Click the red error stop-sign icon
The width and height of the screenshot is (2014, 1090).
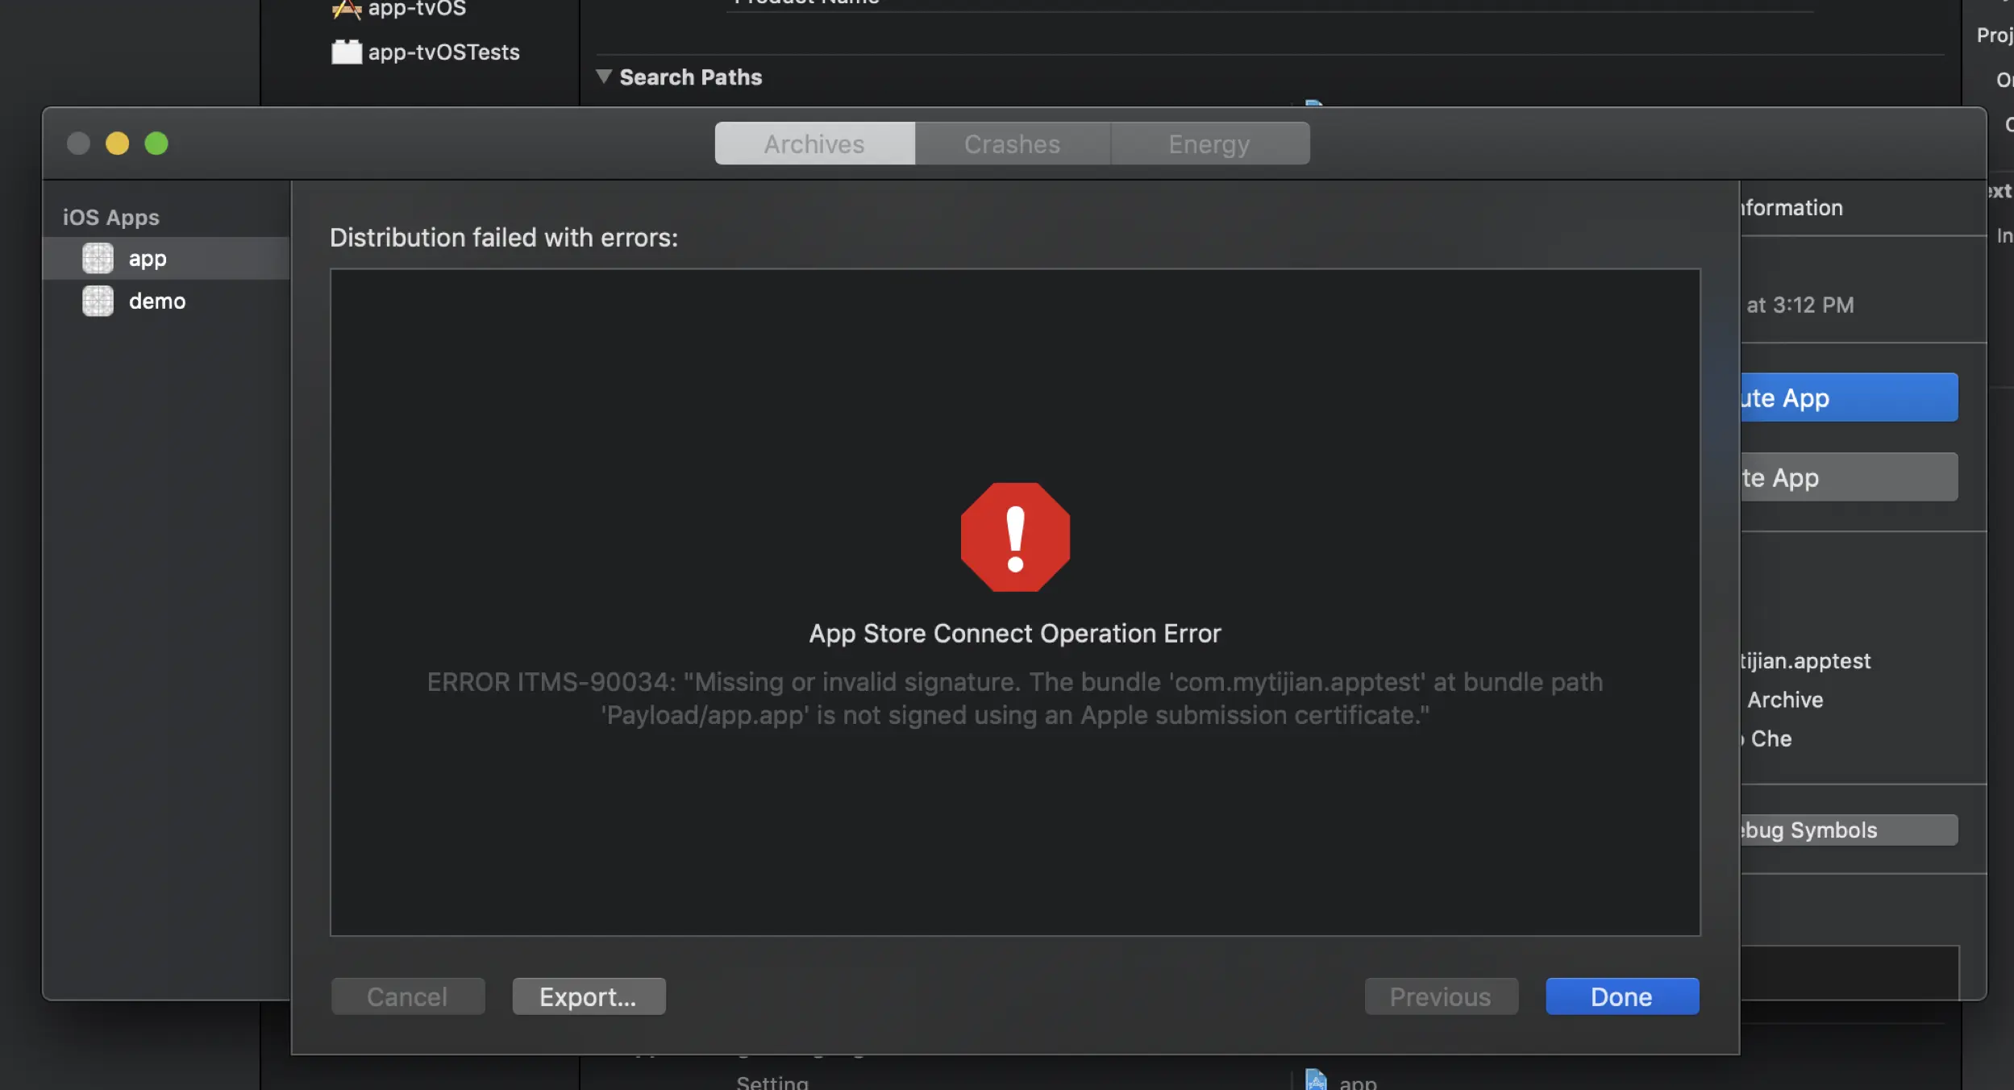coord(1015,538)
